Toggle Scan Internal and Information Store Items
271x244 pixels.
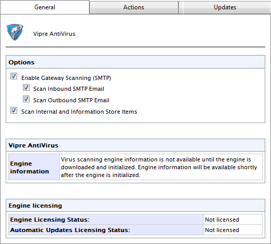click(14, 111)
